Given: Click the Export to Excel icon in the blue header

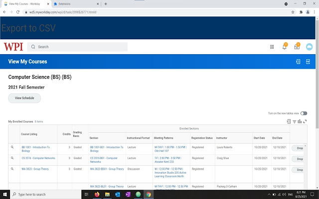Looking at the screenshot, I should click(298, 62).
